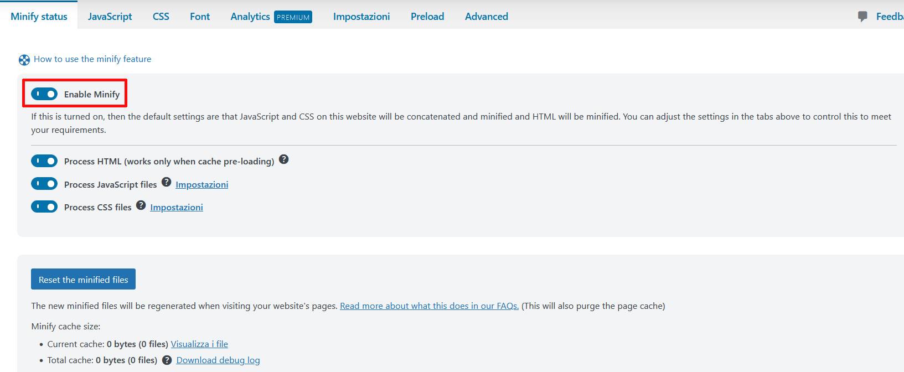904x372 pixels.
Task: Open help tooltip icon for Process JavaScript files
Action: point(166,182)
